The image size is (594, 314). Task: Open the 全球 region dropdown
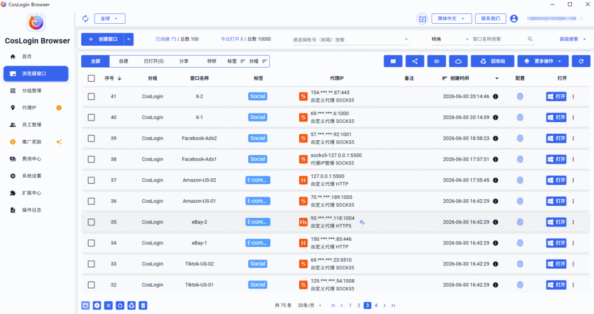point(110,19)
